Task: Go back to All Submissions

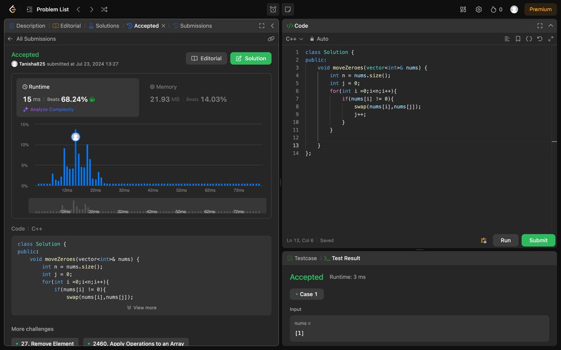Action: pos(32,39)
